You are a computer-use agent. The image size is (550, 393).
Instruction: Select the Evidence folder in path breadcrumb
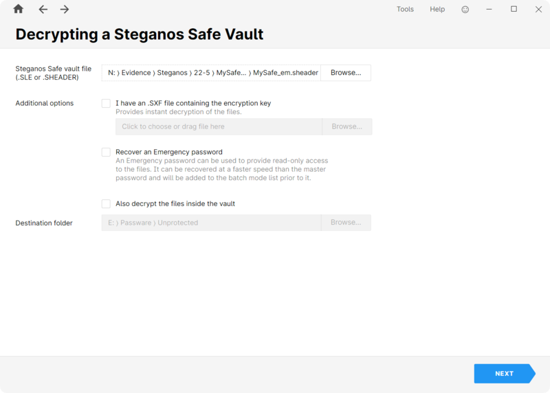[x=136, y=73]
